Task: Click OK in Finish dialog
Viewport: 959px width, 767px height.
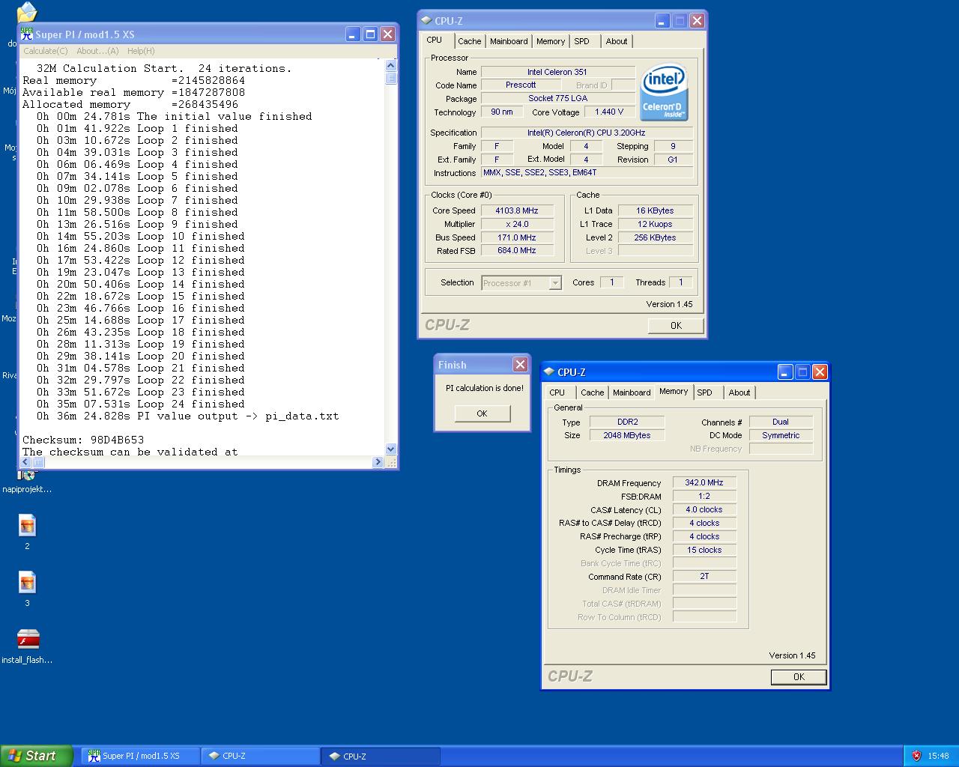Action: pyautogui.click(x=482, y=413)
